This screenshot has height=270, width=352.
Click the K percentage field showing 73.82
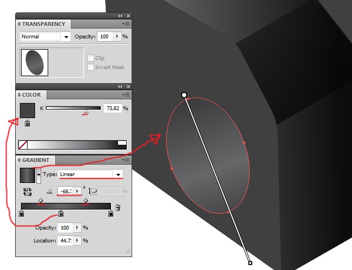click(113, 109)
